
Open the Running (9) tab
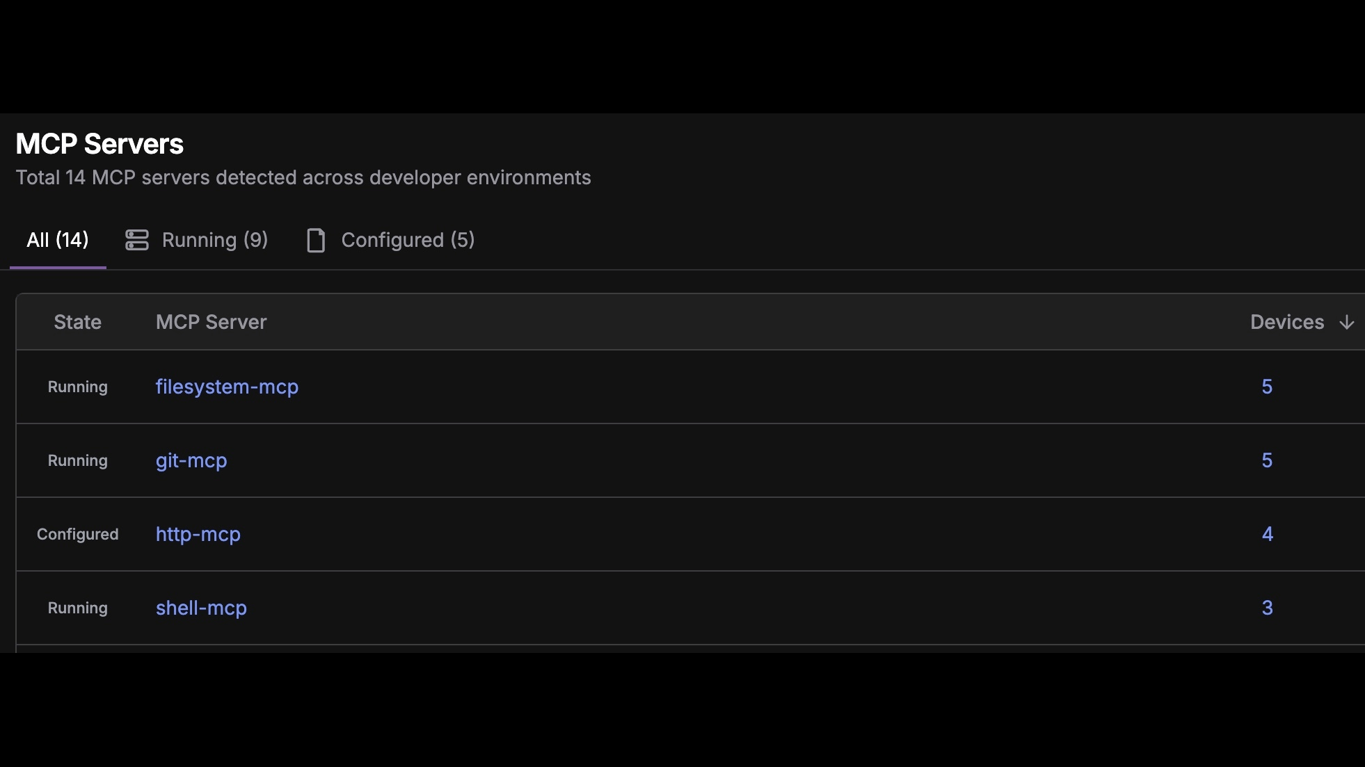coord(214,240)
